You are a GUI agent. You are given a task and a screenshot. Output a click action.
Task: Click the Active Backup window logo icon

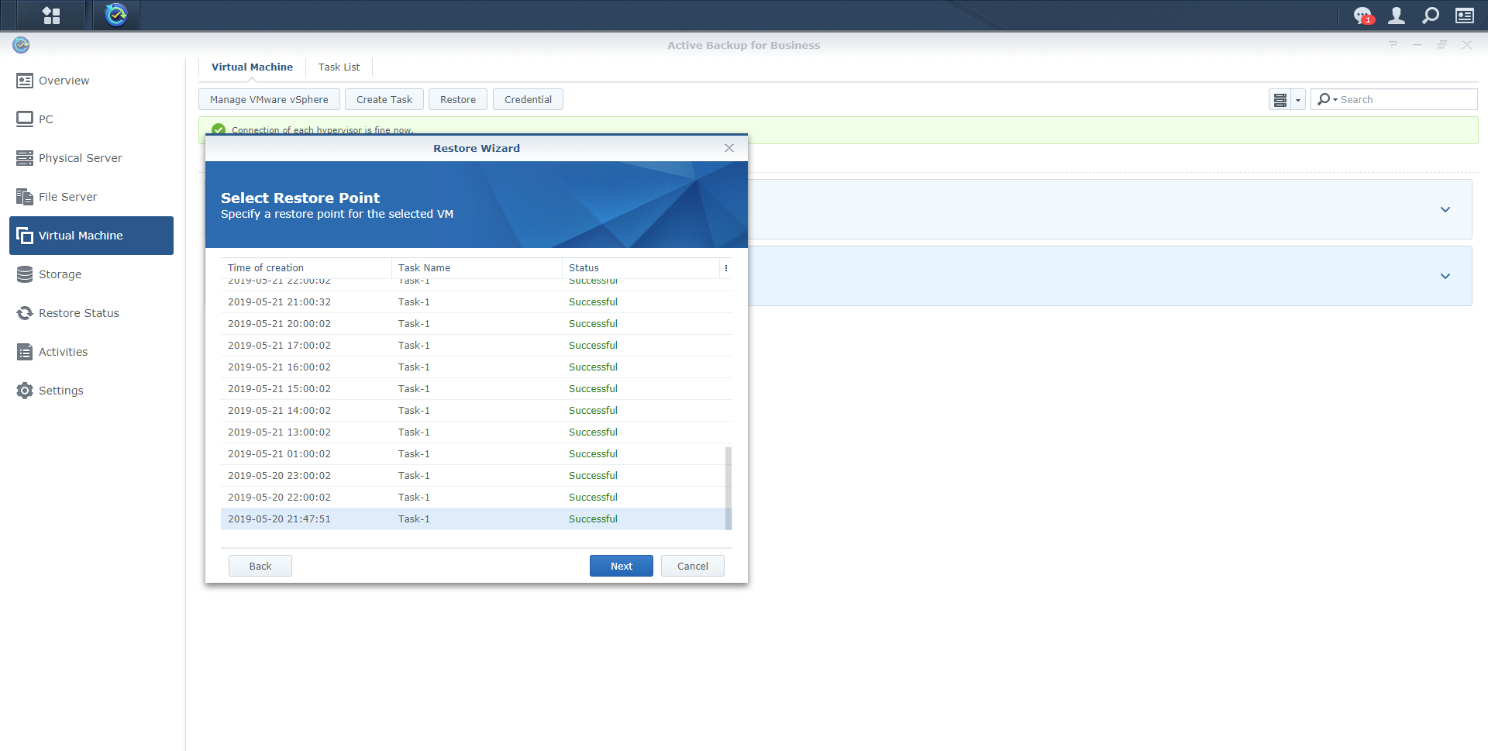(x=21, y=45)
